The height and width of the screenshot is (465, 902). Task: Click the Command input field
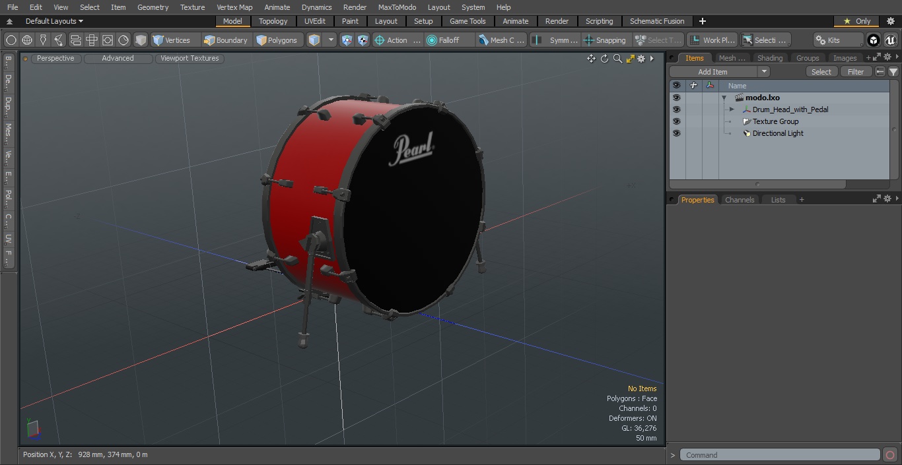pos(780,455)
